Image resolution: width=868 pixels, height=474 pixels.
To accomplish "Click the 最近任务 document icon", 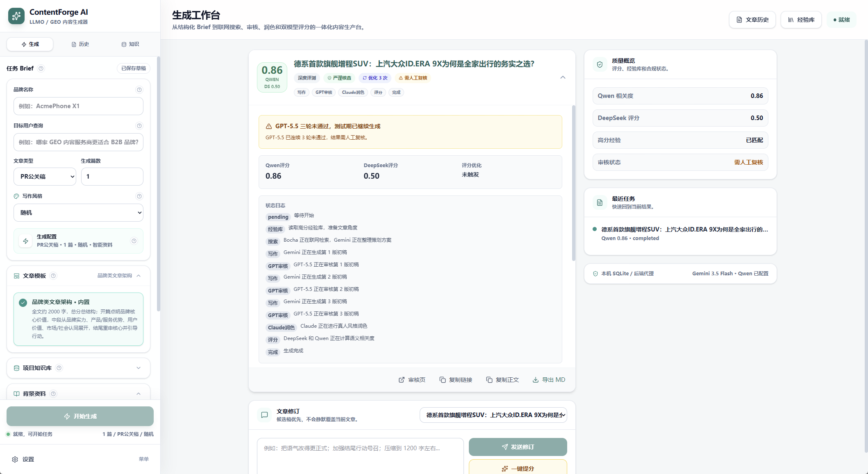I will coord(600,202).
